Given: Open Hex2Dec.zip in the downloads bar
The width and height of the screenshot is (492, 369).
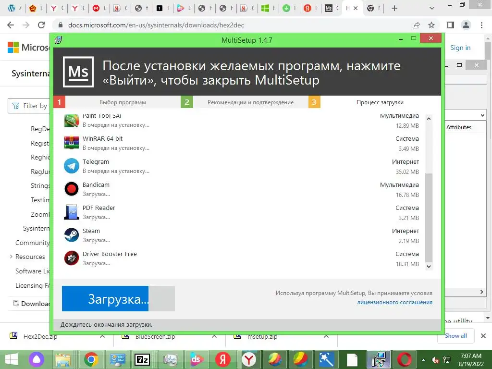Looking at the screenshot, I should coord(40,337).
